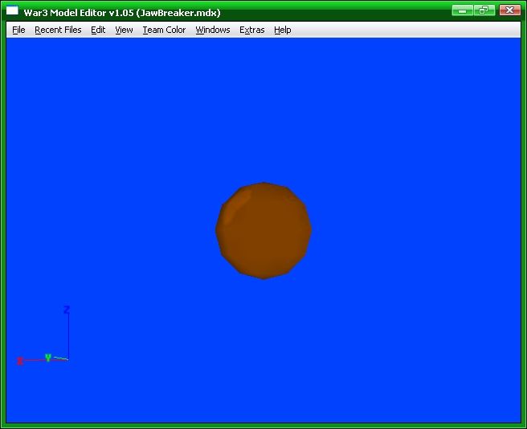Click the brown sphere model in viewport
This screenshot has width=527, height=429.
pyautogui.click(x=263, y=230)
